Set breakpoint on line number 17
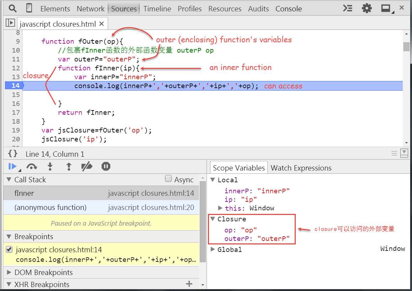 pyautogui.click(x=16, y=112)
